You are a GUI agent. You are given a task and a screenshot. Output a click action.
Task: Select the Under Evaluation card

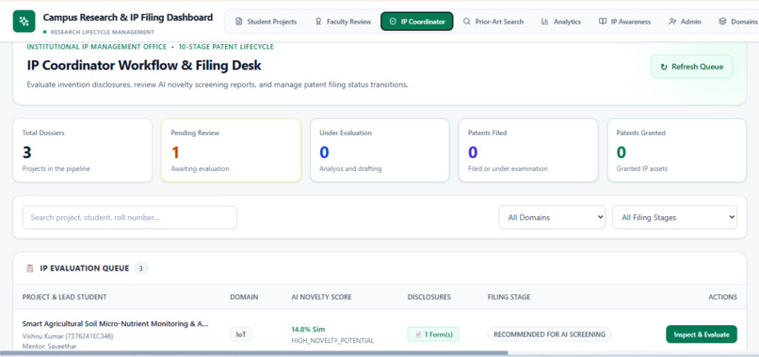click(379, 150)
